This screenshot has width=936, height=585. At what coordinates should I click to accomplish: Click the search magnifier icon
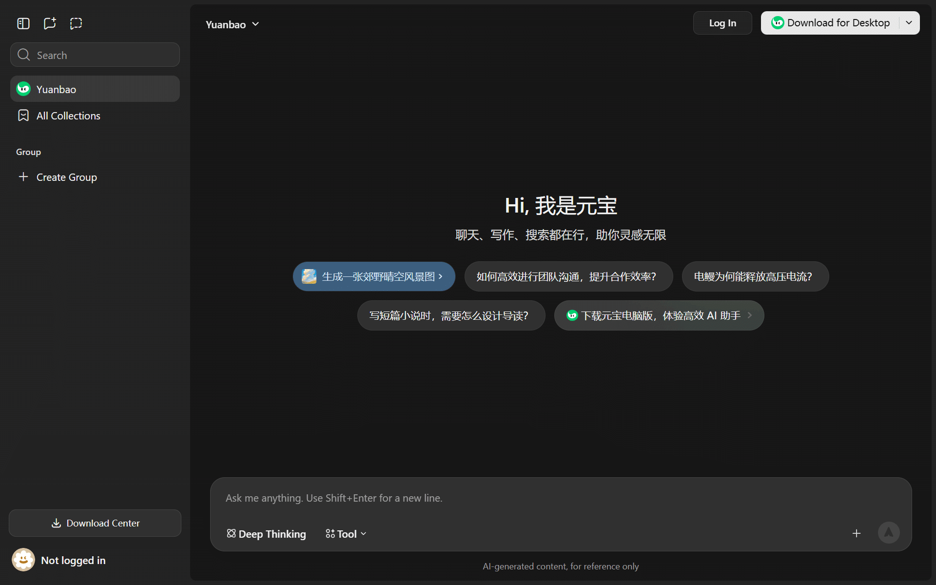[x=24, y=55]
